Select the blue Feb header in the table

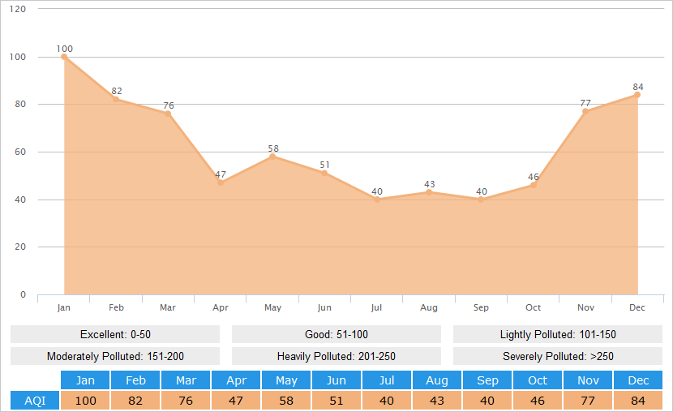(x=135, y=380)
